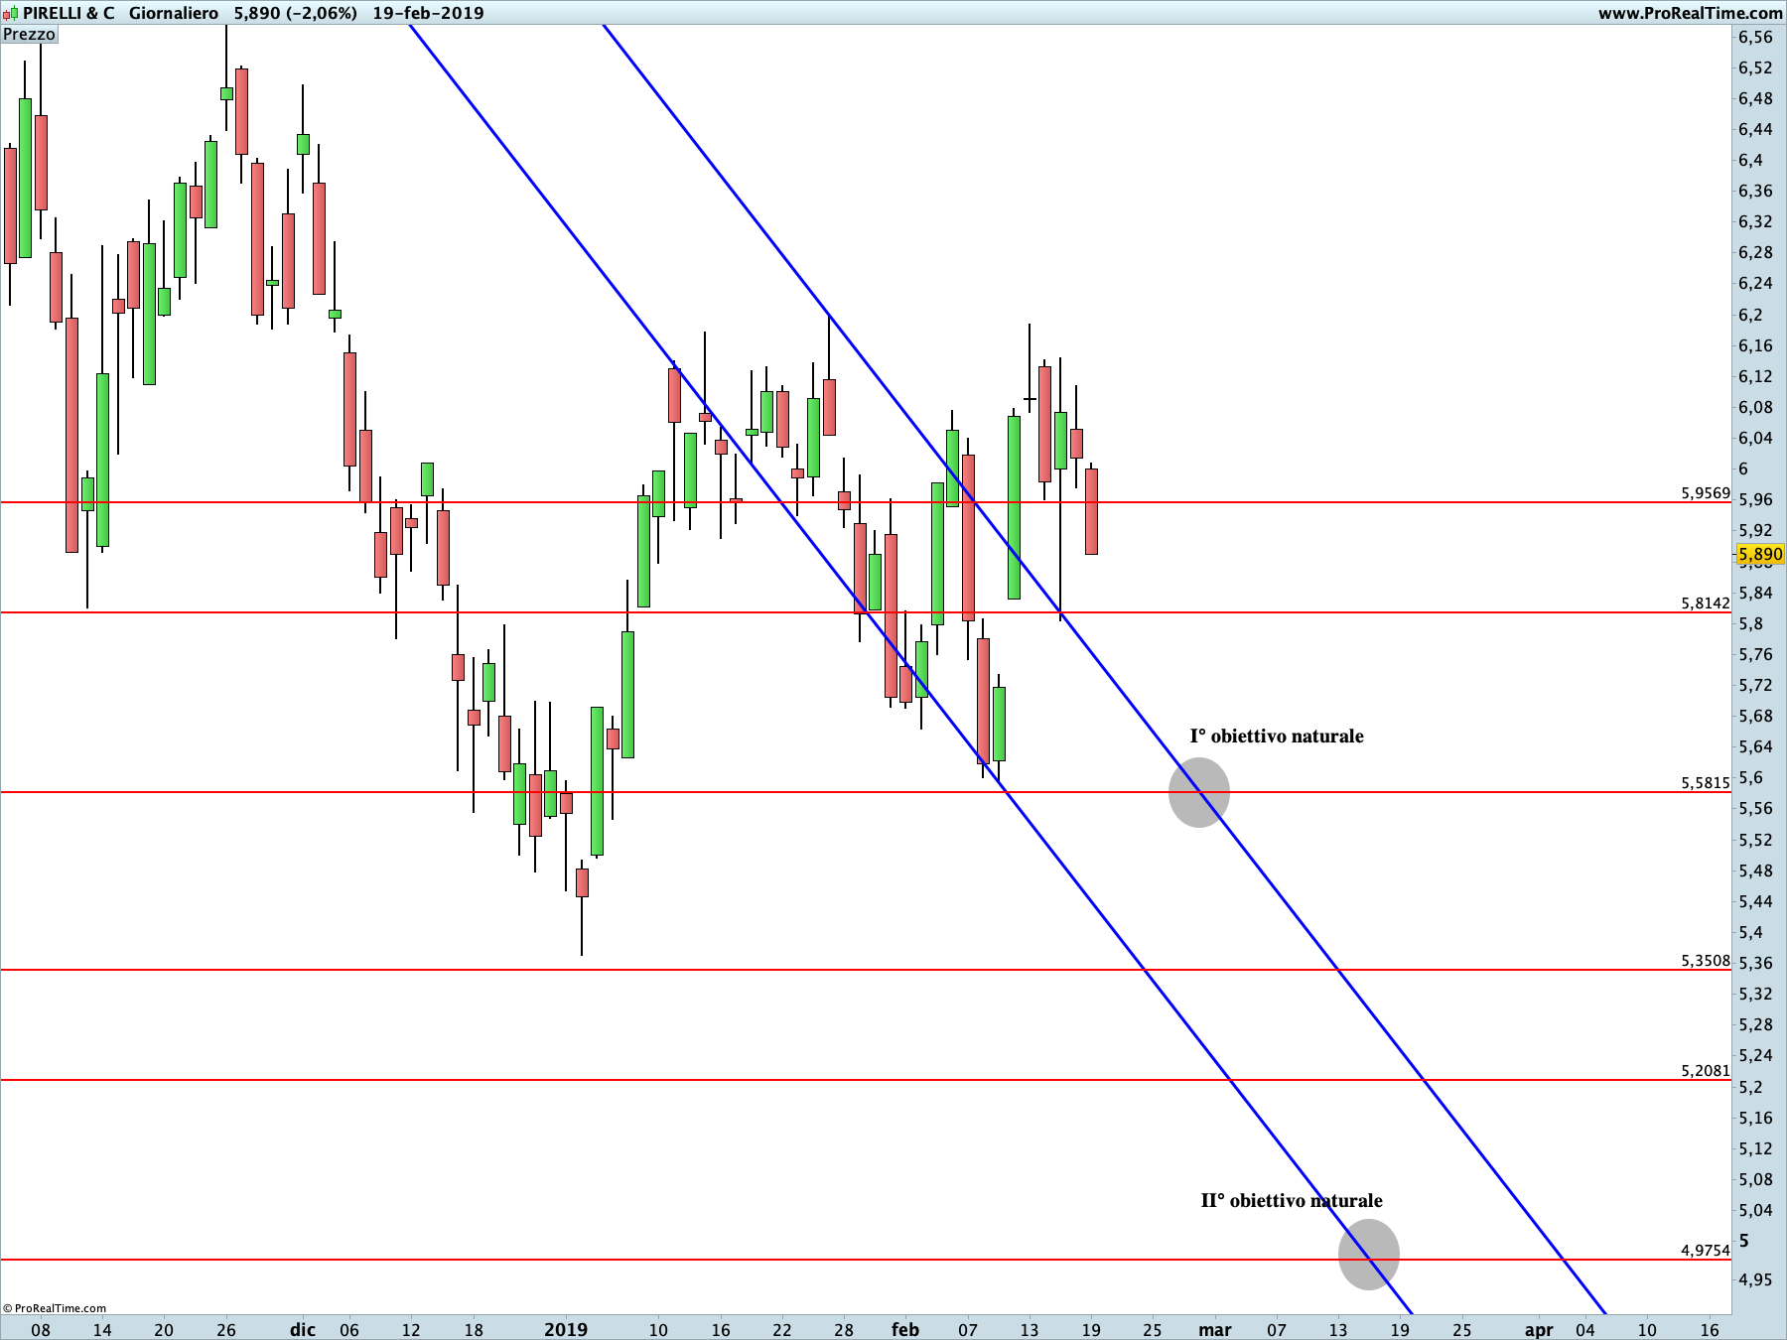Screen dimensions: 1787x1340
Task: Click the 5,3508 horizontal level label
Action: point(1706,960)
